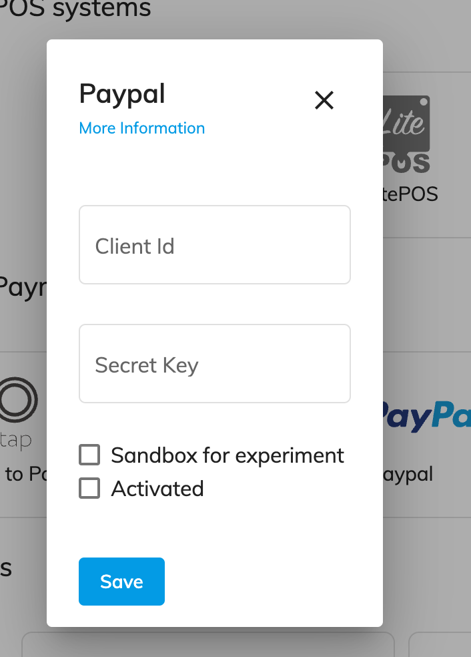Viewport: 471px width, 657px height.
Task: Click the partially visible tap to Pay caption
Action: tap(26, 474)
